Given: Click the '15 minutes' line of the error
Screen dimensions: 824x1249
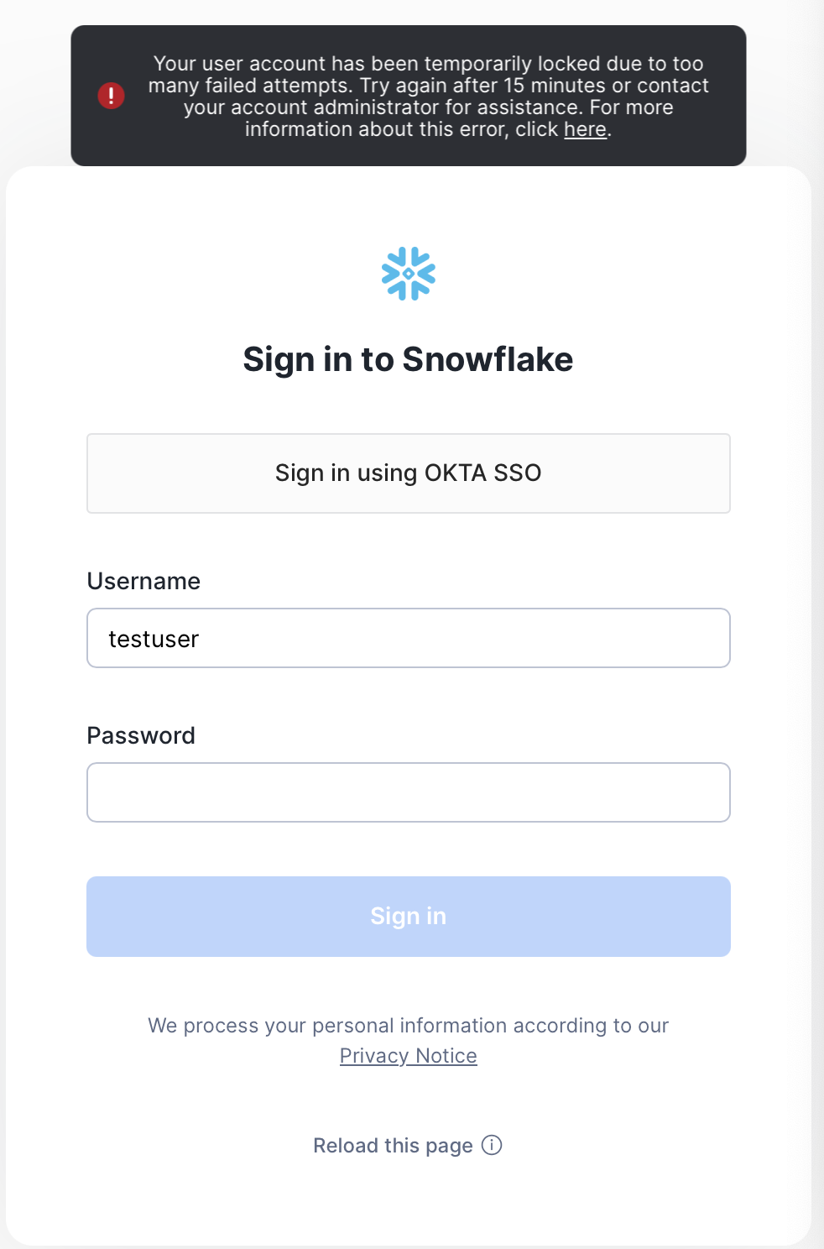Looking at the screenshot, I should (429, 86).
